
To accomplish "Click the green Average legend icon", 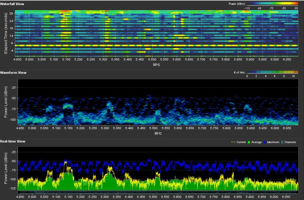I will pos(249,142).
